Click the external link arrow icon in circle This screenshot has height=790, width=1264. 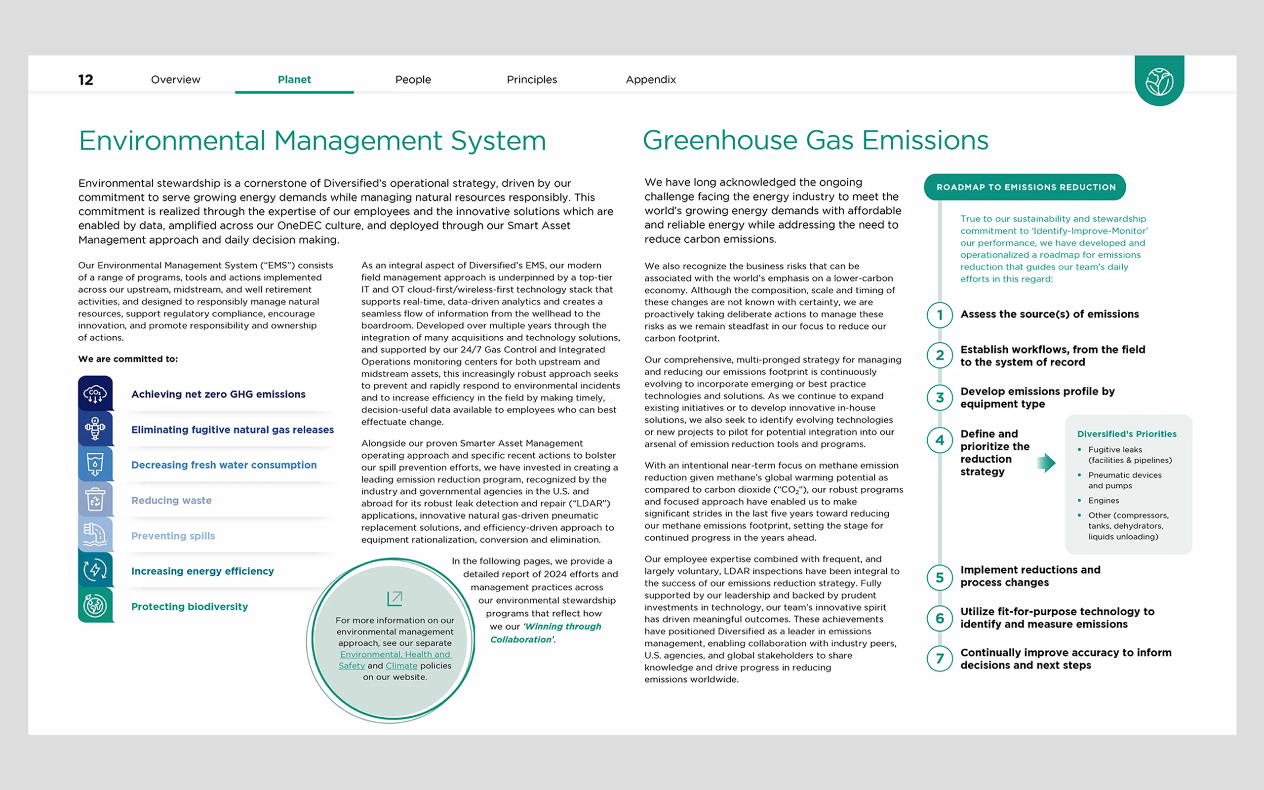[395, 598]
